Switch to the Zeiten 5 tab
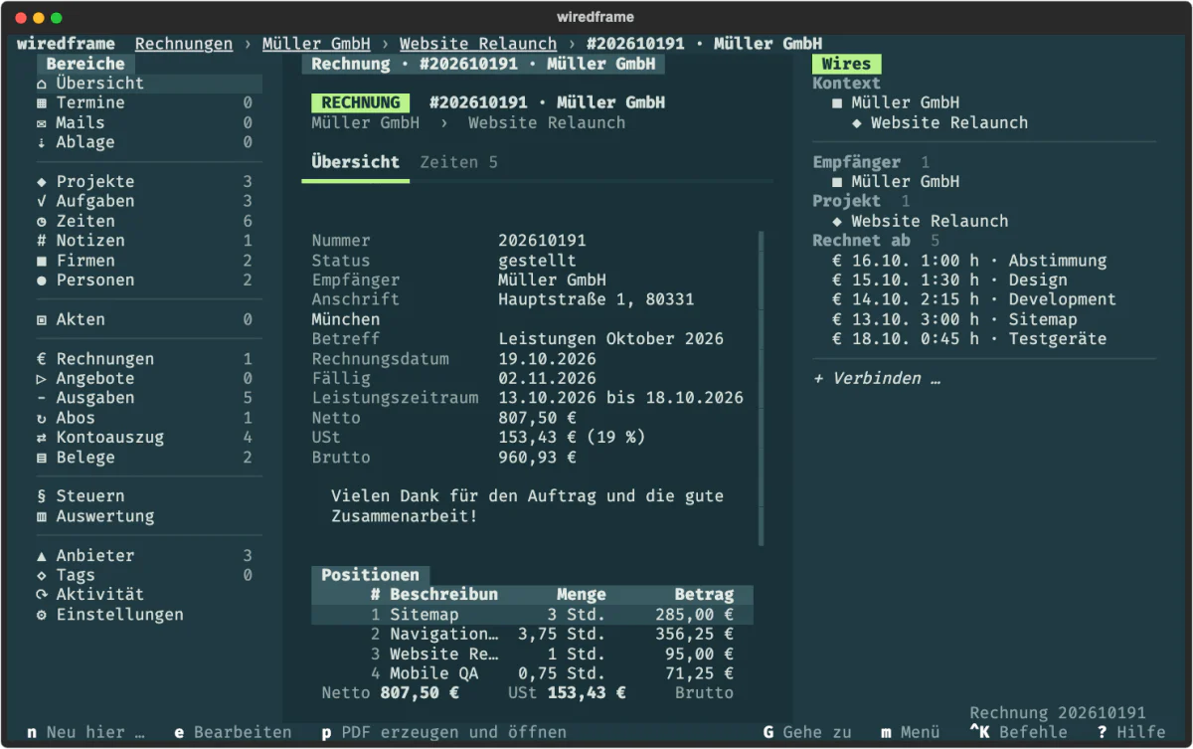 (458, 162)
